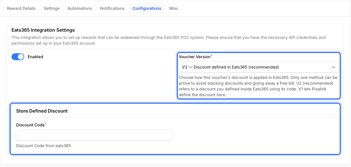Click 'Discount Code from eats365' helper text
Viewport: 351px width, 167px height.
point(44,146)
